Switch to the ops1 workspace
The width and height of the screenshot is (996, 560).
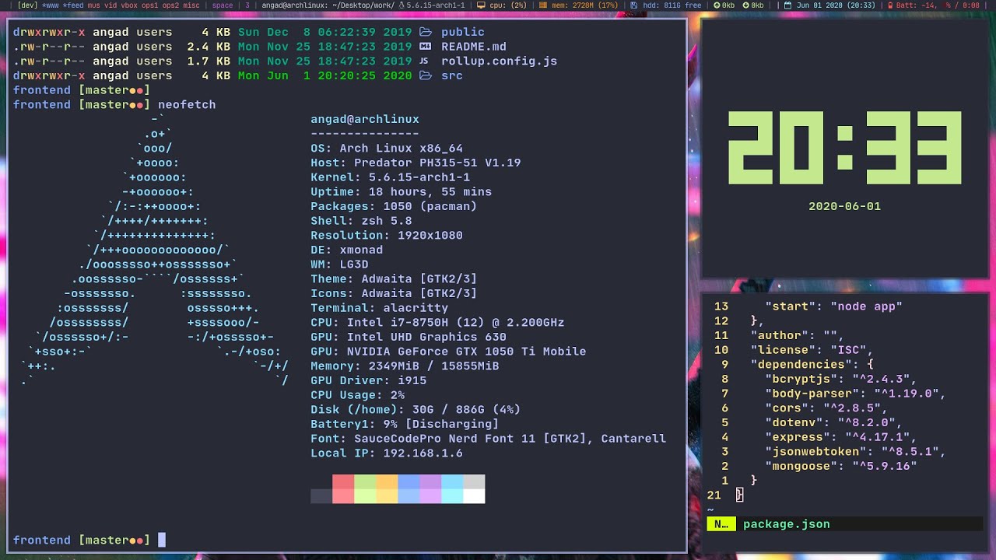(150, 5)
